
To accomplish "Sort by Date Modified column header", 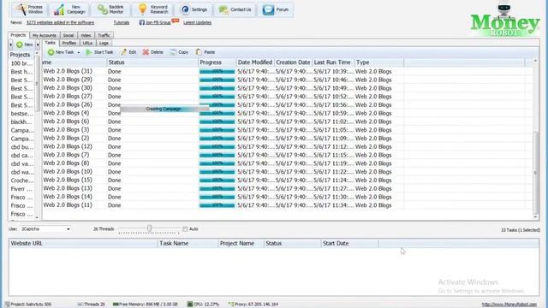I will click(x=255, y=62).
